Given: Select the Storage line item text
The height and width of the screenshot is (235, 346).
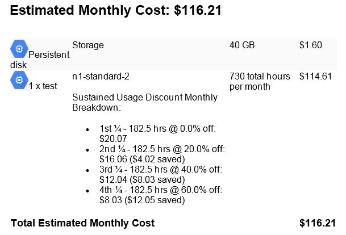Looking at the screenshot, I should (88, 45).
